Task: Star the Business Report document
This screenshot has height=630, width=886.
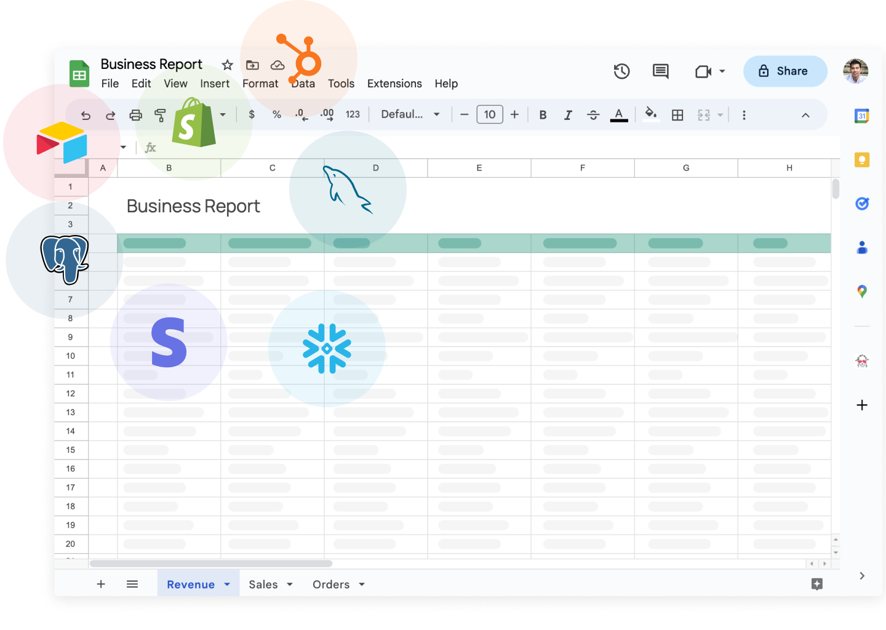Action: coord(228,65)
